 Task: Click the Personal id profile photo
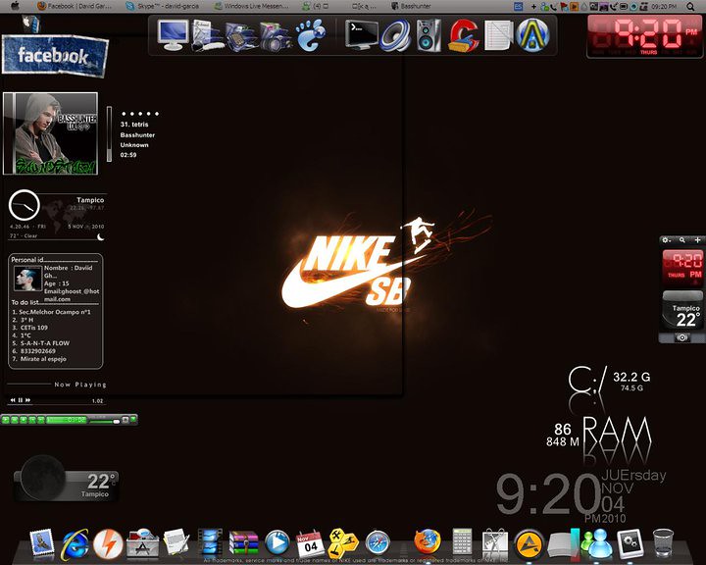(x=27, y=278)
